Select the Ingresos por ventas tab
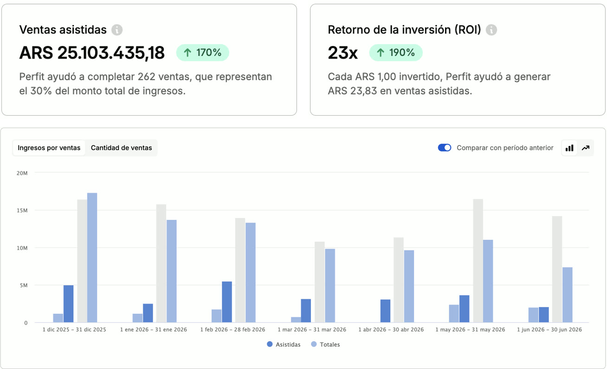This screenshot has width=607, height=369. pyautogui.click(x=49, y=148)
